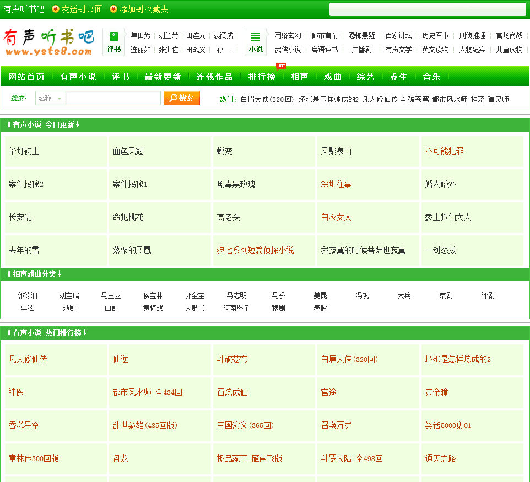Image resolution: width=530 pixels, height=482 pixels.
Task: Click the coin icon beside 发送到桌面
Action: tap(55, 9)
